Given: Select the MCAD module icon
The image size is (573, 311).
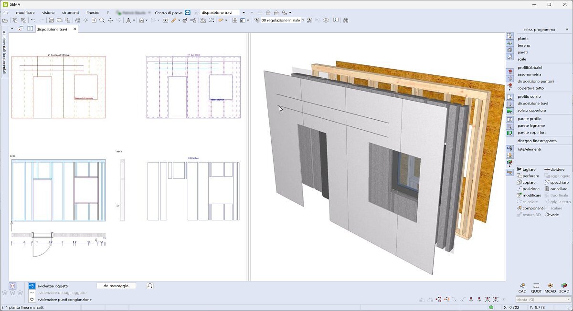Looking at the screenshot, I should tap(550, 286).
